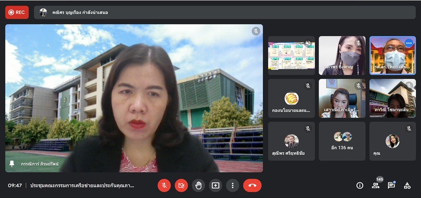Screen dimensions: 421x198
Task: Click the pin icon on the main video
Action: [x=12, y=163]
